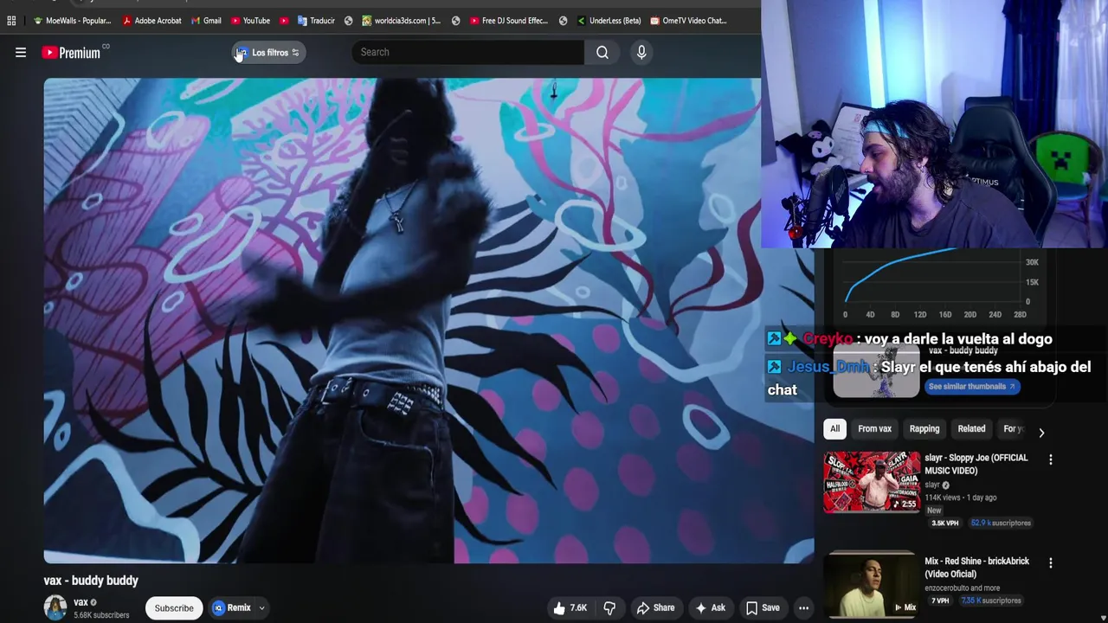The image size is (1108, 623).
Task: Select the All filter chip
Action: pyautogui.click(x=834, y=428)
